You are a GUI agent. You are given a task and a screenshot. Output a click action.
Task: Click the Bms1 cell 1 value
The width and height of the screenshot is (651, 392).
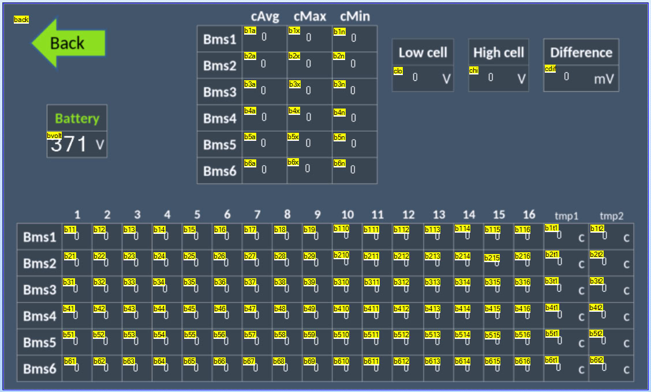(76, 236)
